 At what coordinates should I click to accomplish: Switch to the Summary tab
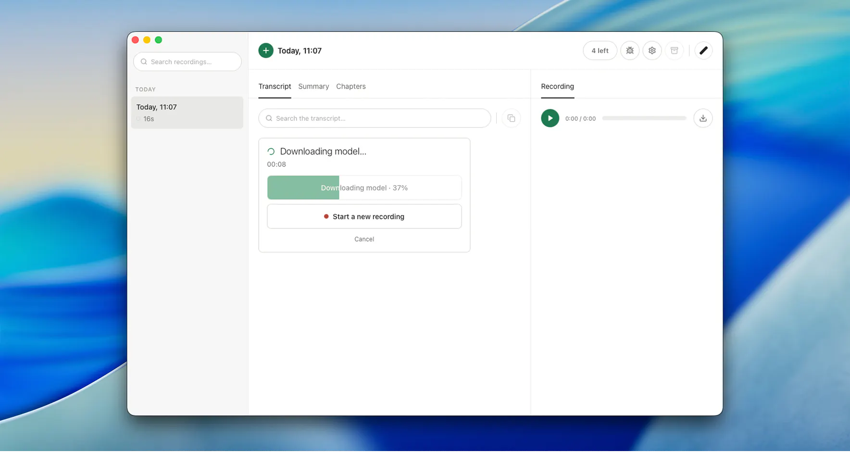tap(313, 87)
